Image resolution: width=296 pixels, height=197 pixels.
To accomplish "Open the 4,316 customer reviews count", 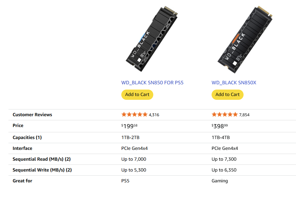I will coord(154,115).
